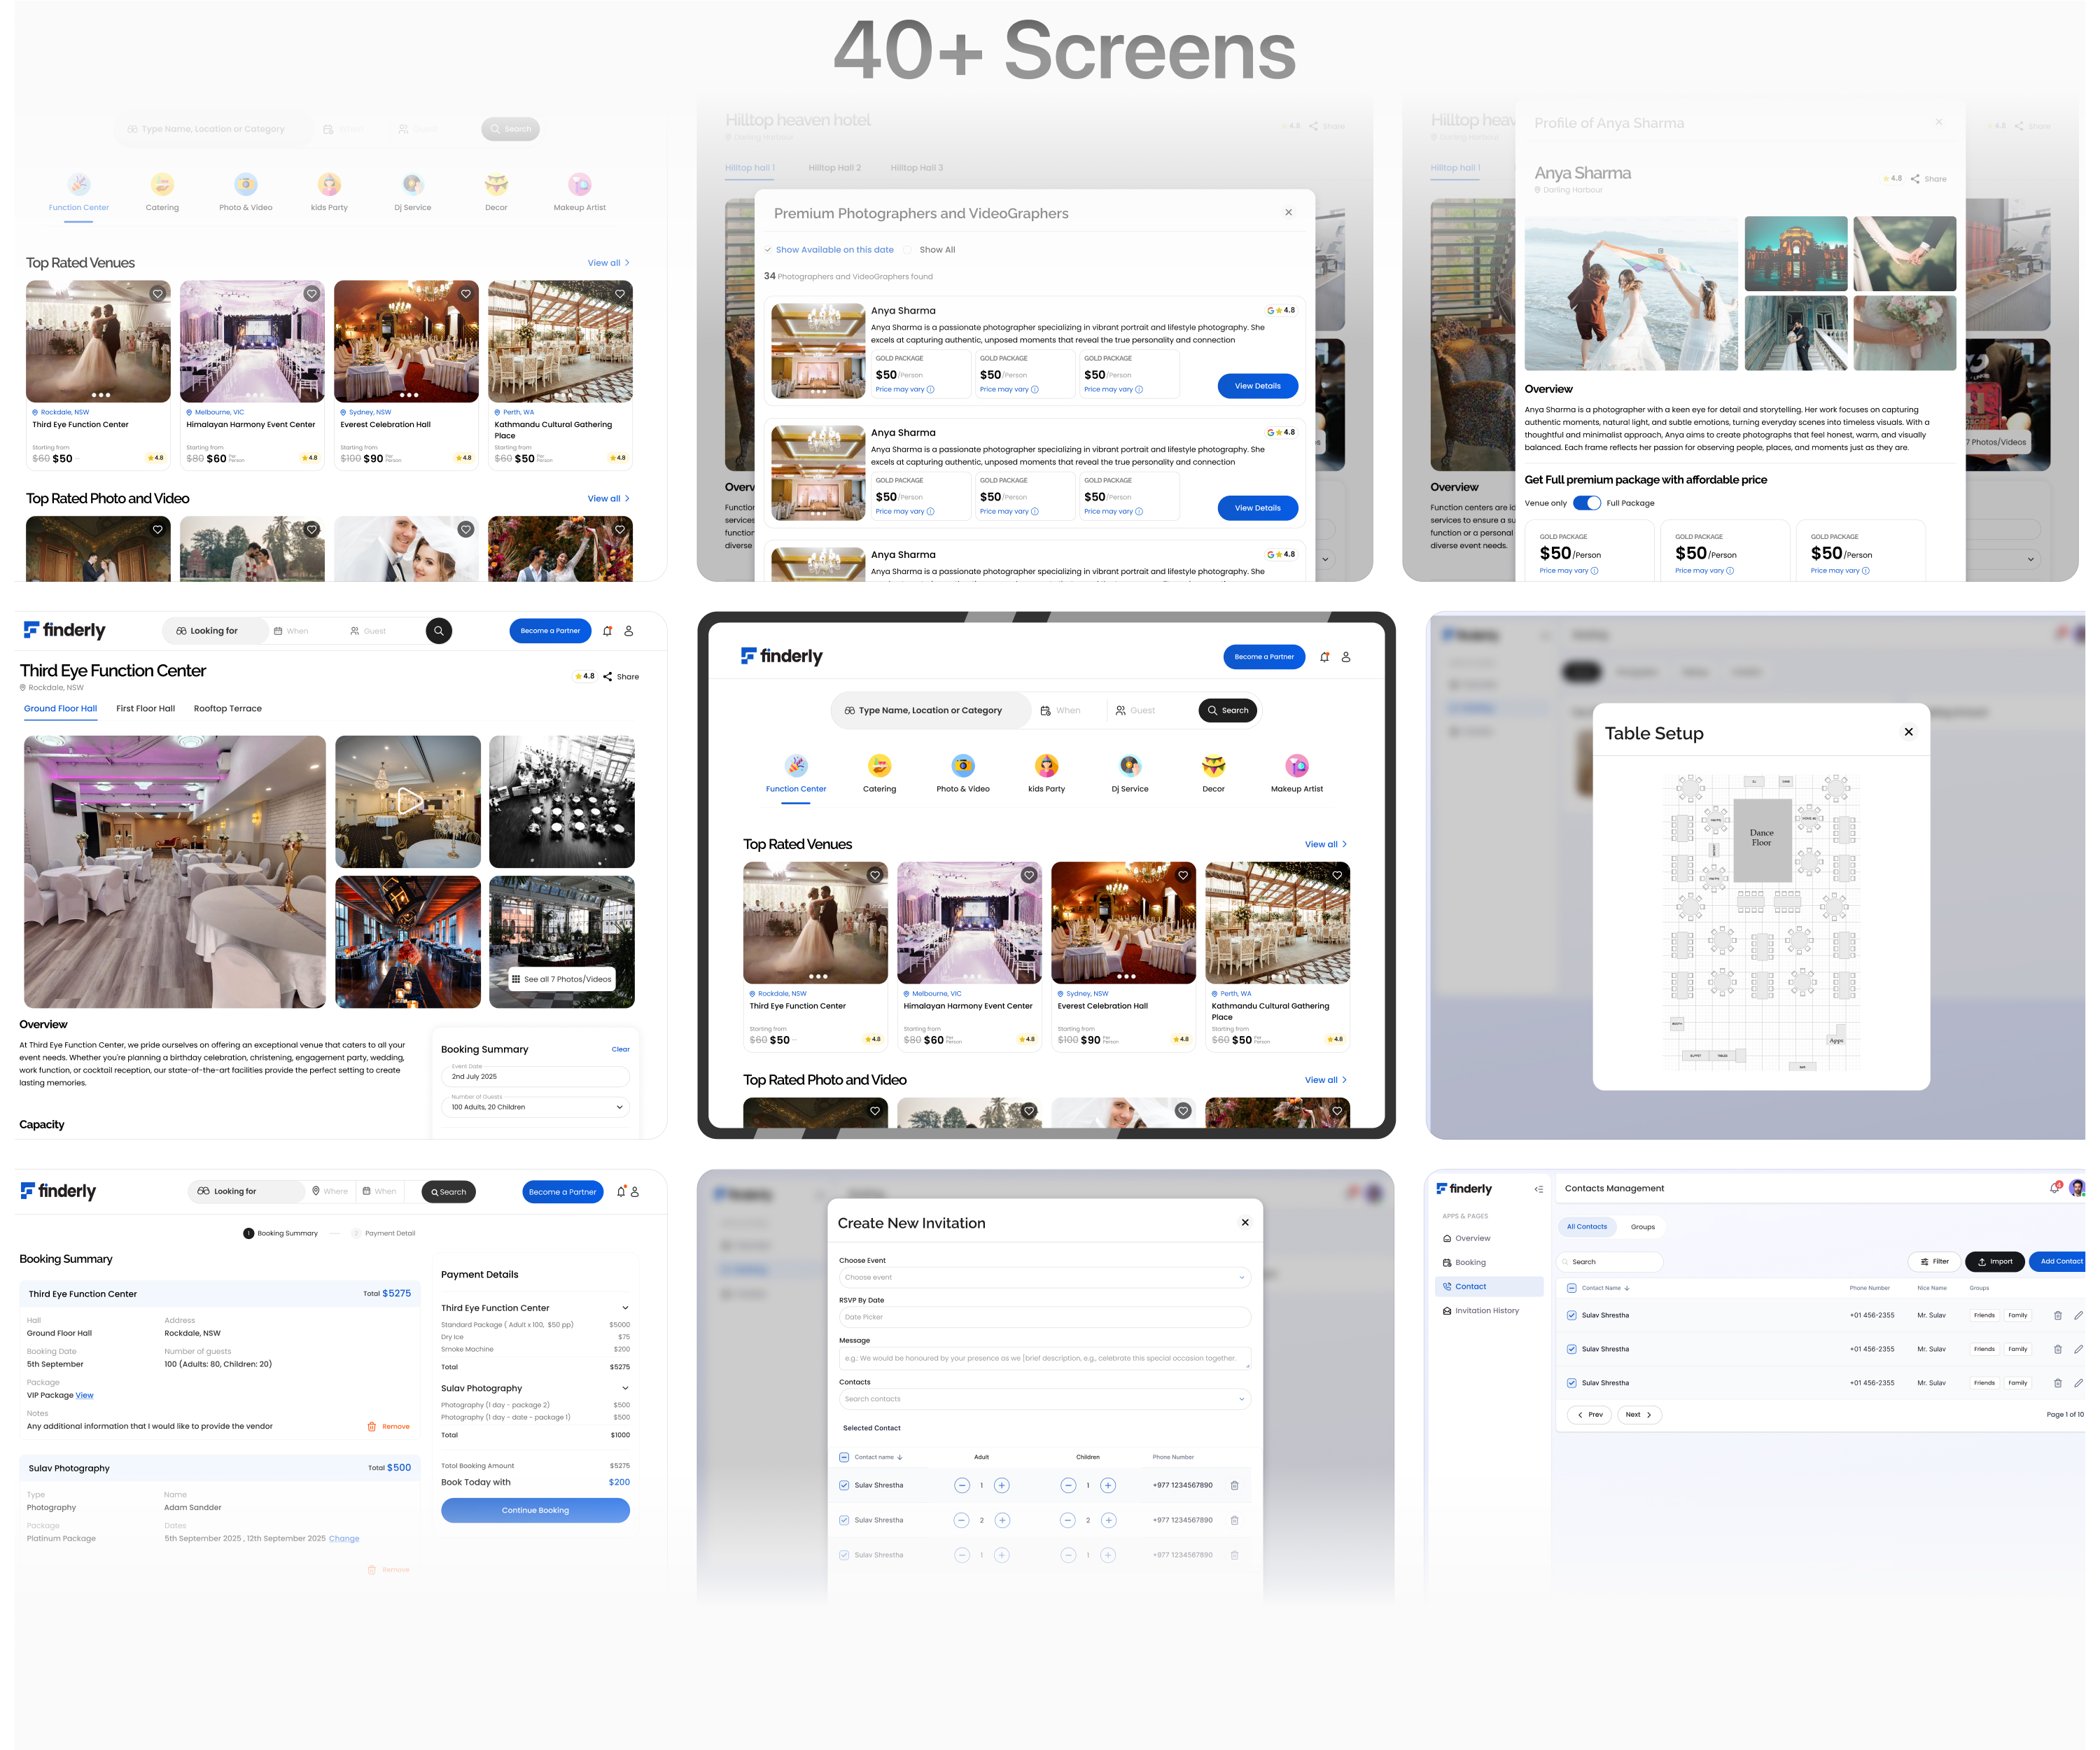Delete first Sulav Shrestha contact row
This screenshot has height=1750, width=2100.
(x=2057, y=1315)
